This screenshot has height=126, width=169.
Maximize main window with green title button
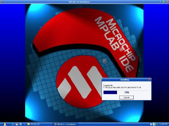pyautogui.click(x=164, y=2)
